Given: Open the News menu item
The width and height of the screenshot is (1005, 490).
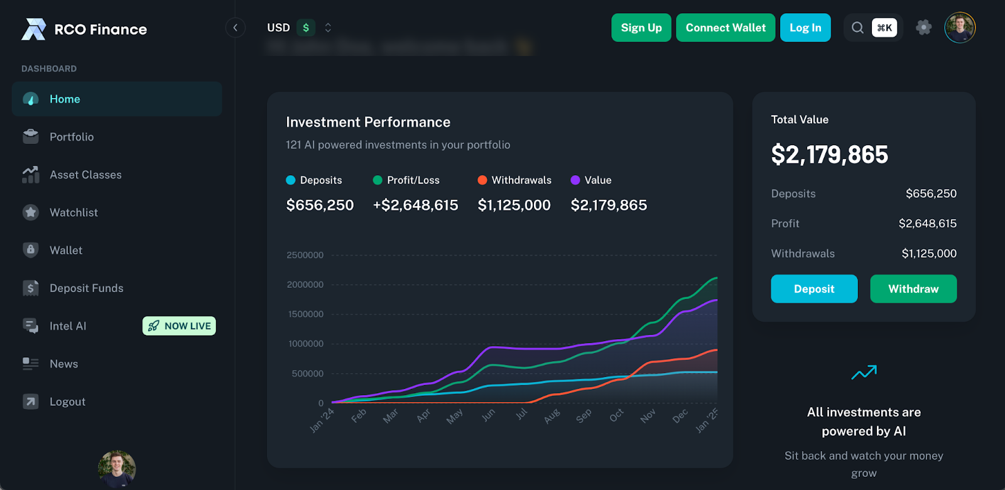Looking at the screenshot, I should 63,364.
